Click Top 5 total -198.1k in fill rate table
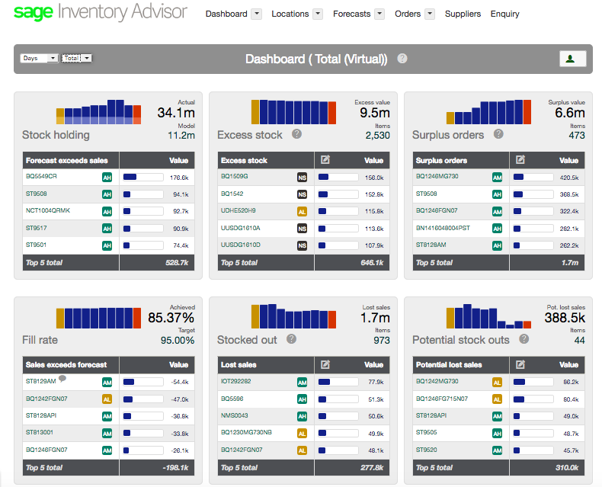Screen dimensions: 602x487 click(175, 467)
